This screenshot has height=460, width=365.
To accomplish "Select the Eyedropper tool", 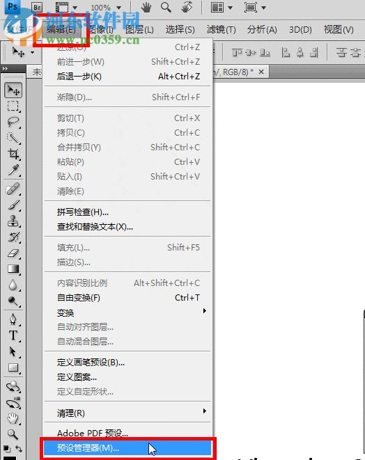I will [13, 170].
